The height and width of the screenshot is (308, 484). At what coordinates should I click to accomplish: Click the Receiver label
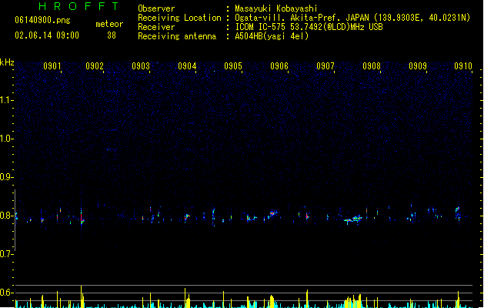pos(156,27)
